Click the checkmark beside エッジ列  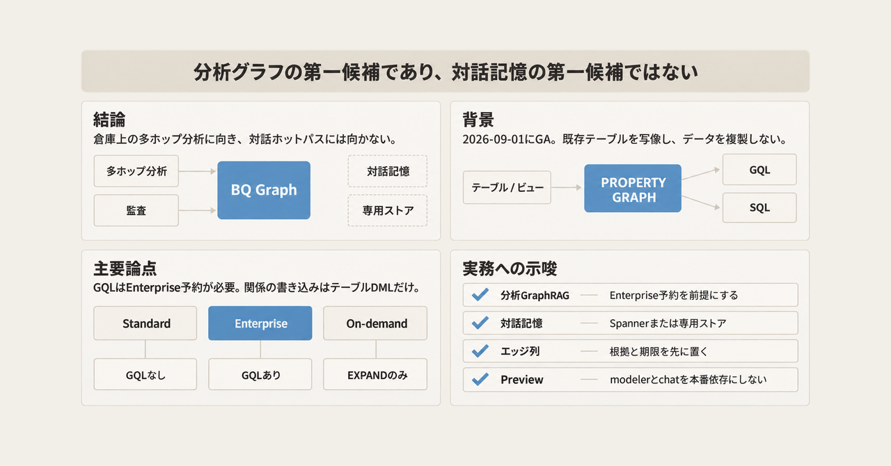pyautogui.click(x=480, y=351)
